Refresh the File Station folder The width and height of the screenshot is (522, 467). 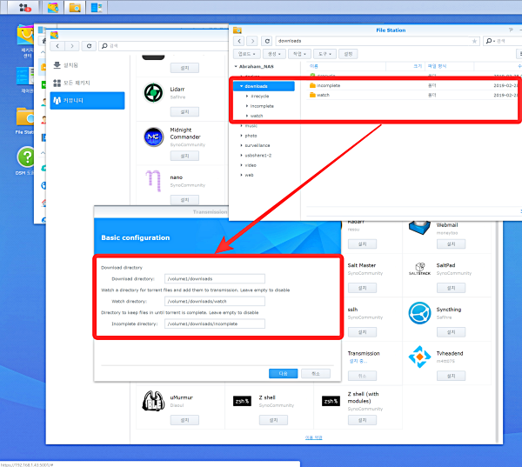pos(267,41)
